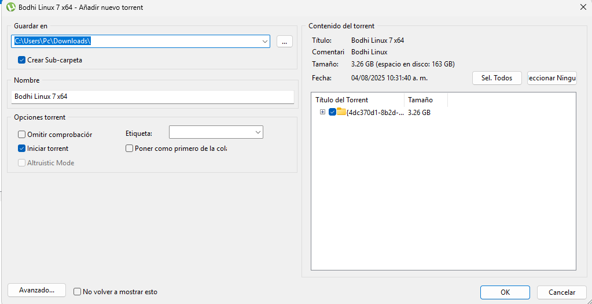This screenshot has height=304, width=592.
Task: Enable No volver a mostrar esto
Action: pyautogui.click(x=78, y=292)
